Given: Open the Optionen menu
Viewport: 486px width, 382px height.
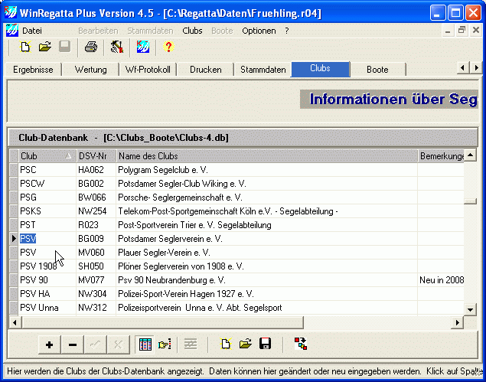Looking at the screenshot, I should 259,31.
